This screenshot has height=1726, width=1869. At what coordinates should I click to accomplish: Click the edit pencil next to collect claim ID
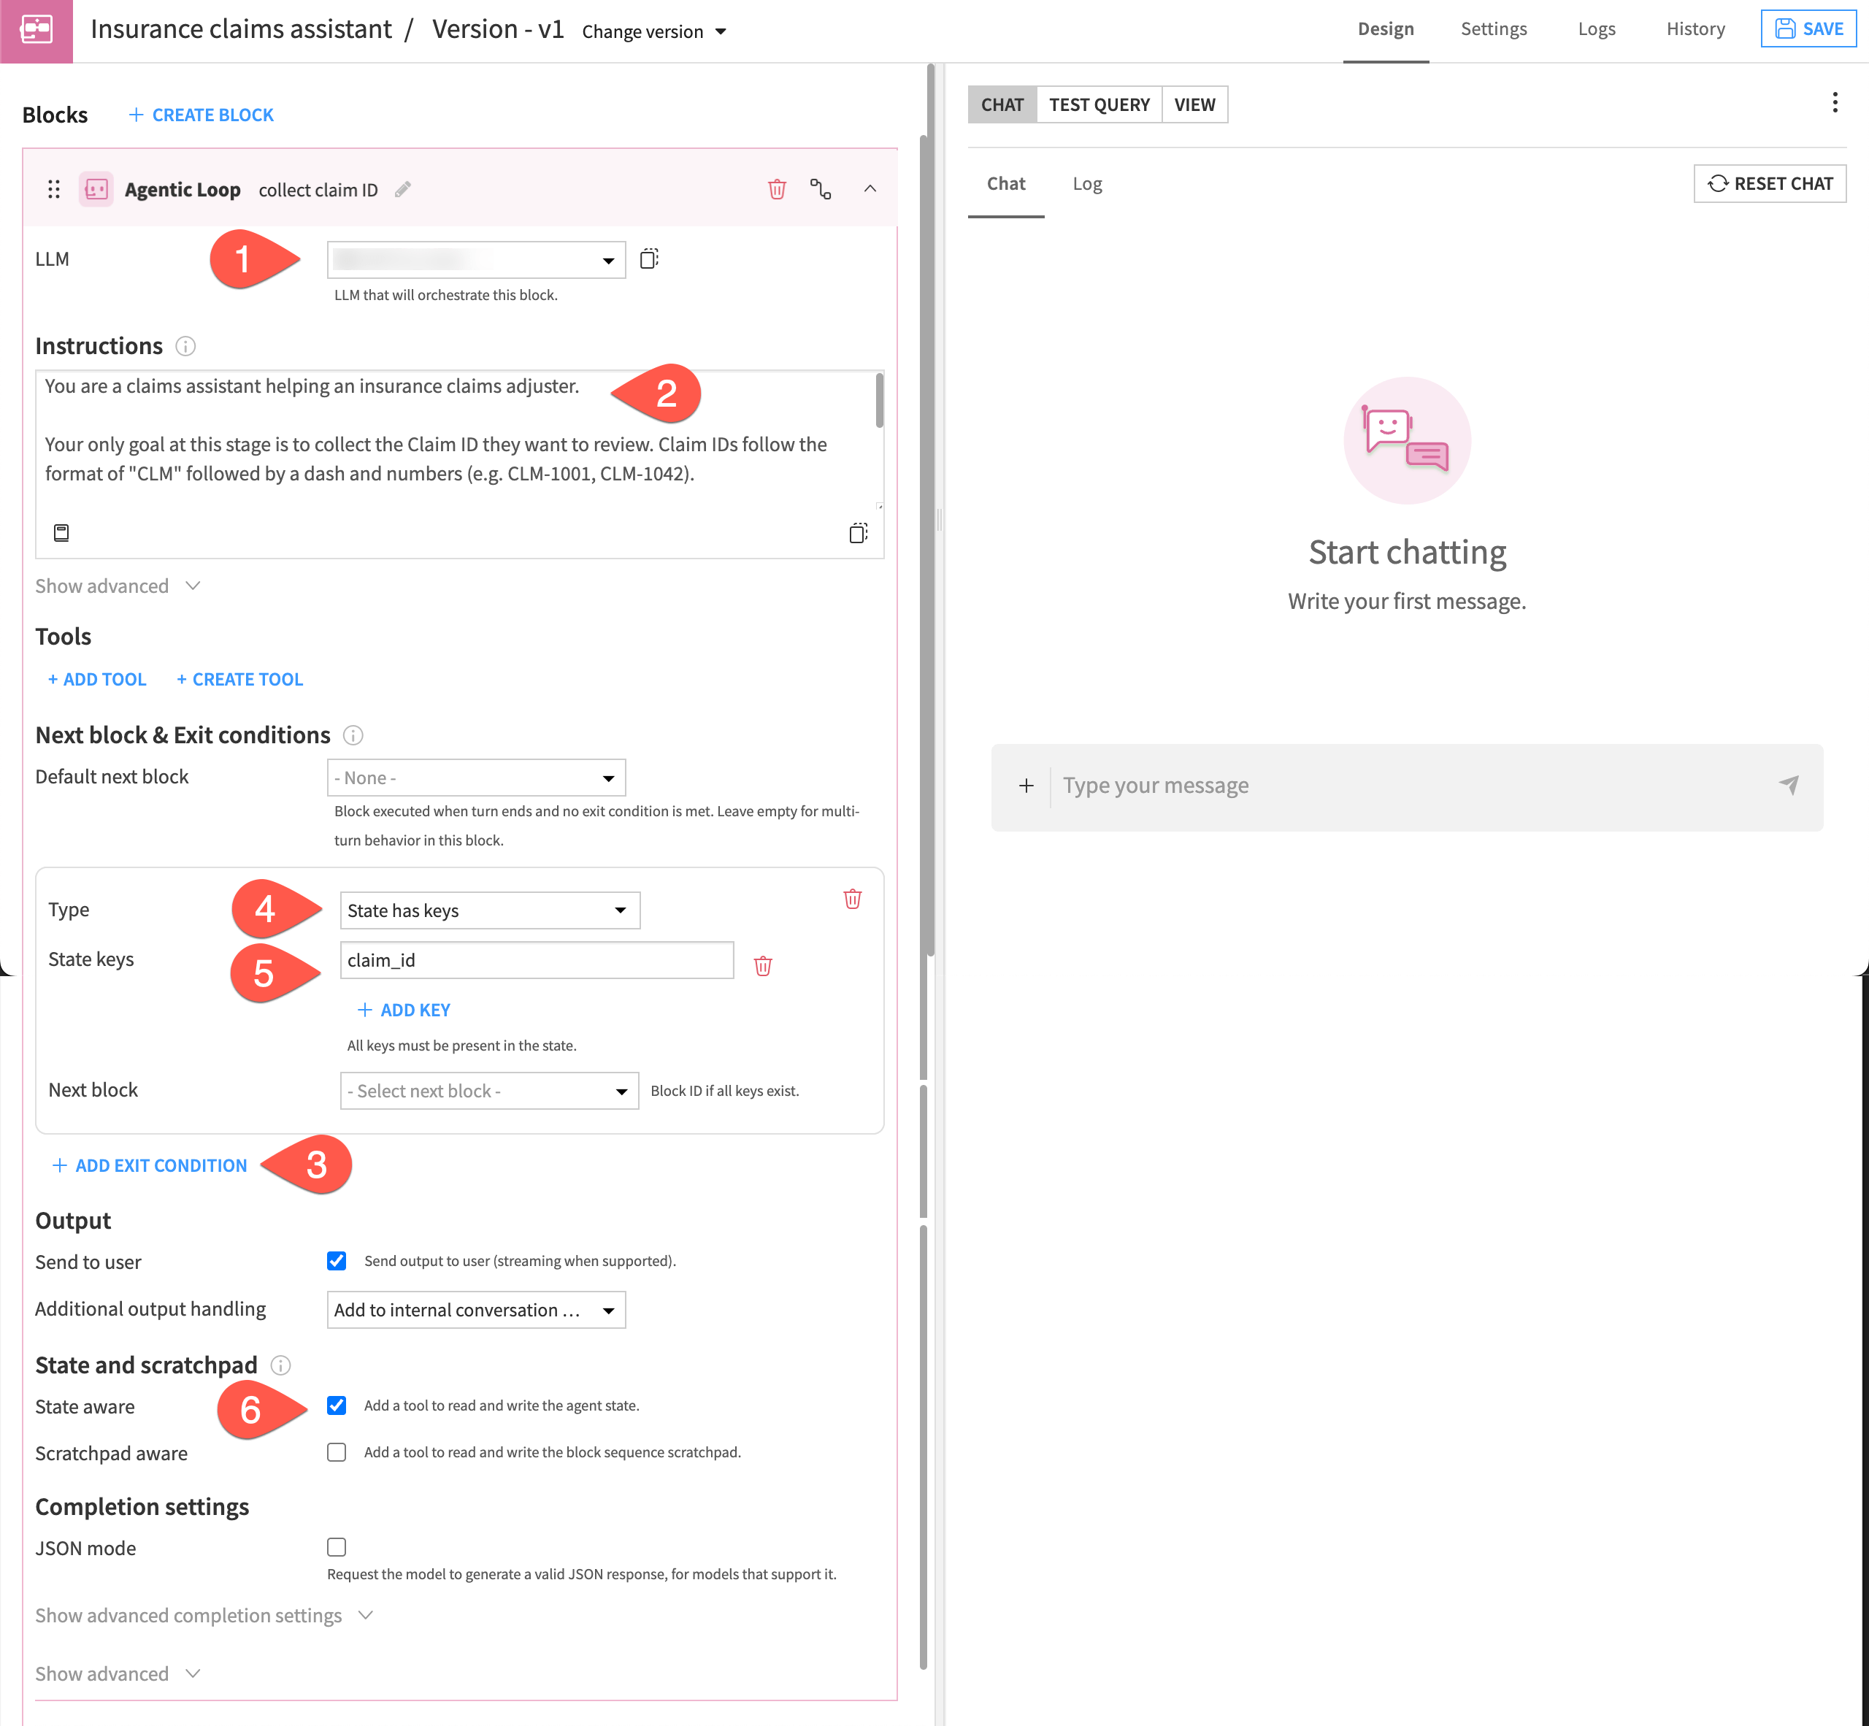(402, 190)
